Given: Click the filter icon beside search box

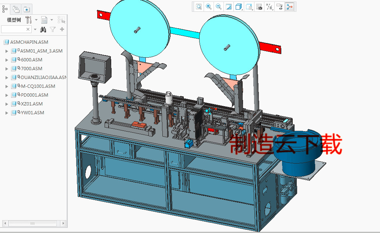Looking at the screenshot, I should 53,29.
